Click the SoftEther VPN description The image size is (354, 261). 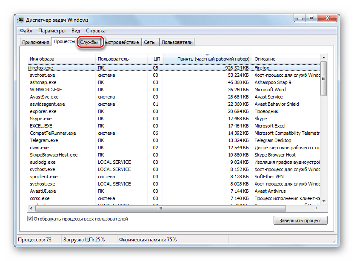[269, 177]
